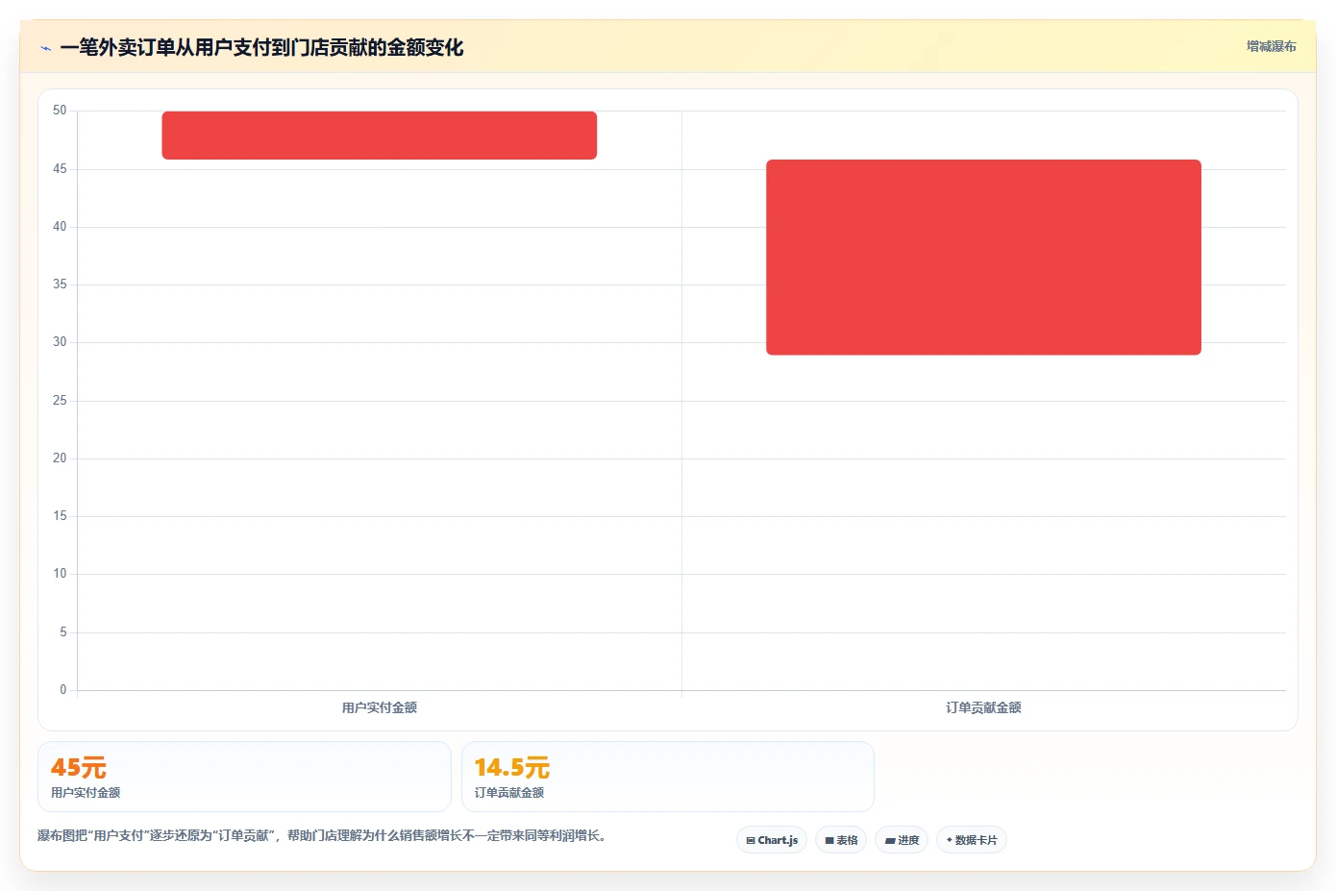Click the 14.5元 data card
The height and width of the screenshot is (891, 1336).
(668, 777)
